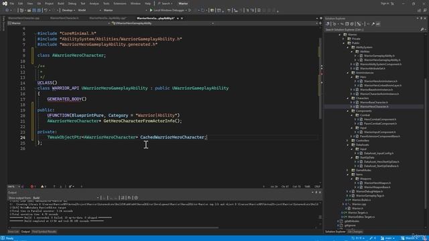Switch to Git Changes tab
The width and height of the screenshot is (429, 241).
click(x=355, y=232)
